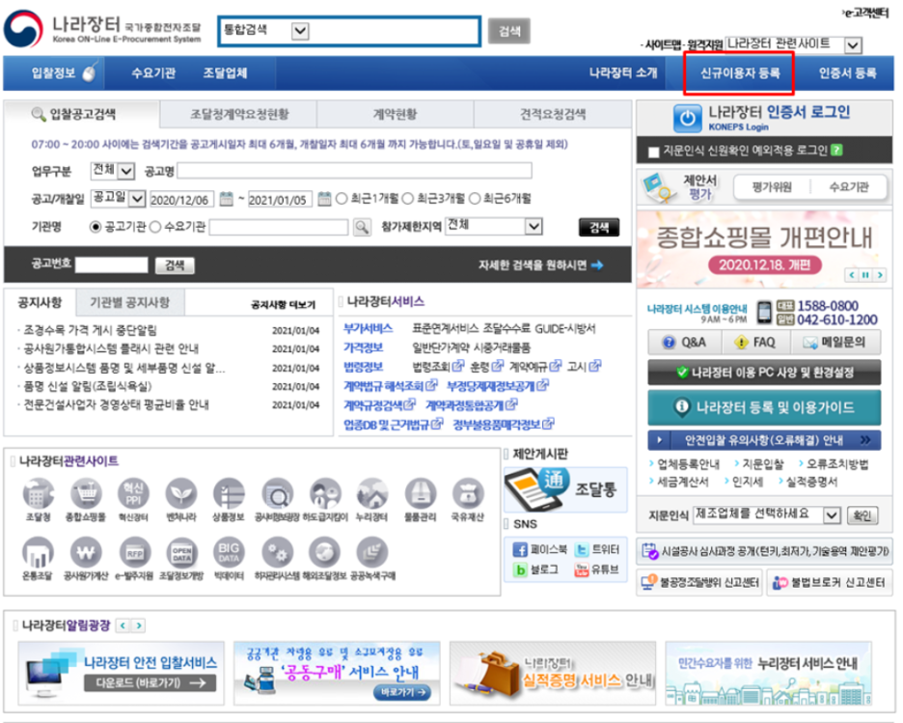Viewport: 903px width, 723px height.
Task: Open 나라장터 등록 및 이용가이드
Action: coord(764,407)
